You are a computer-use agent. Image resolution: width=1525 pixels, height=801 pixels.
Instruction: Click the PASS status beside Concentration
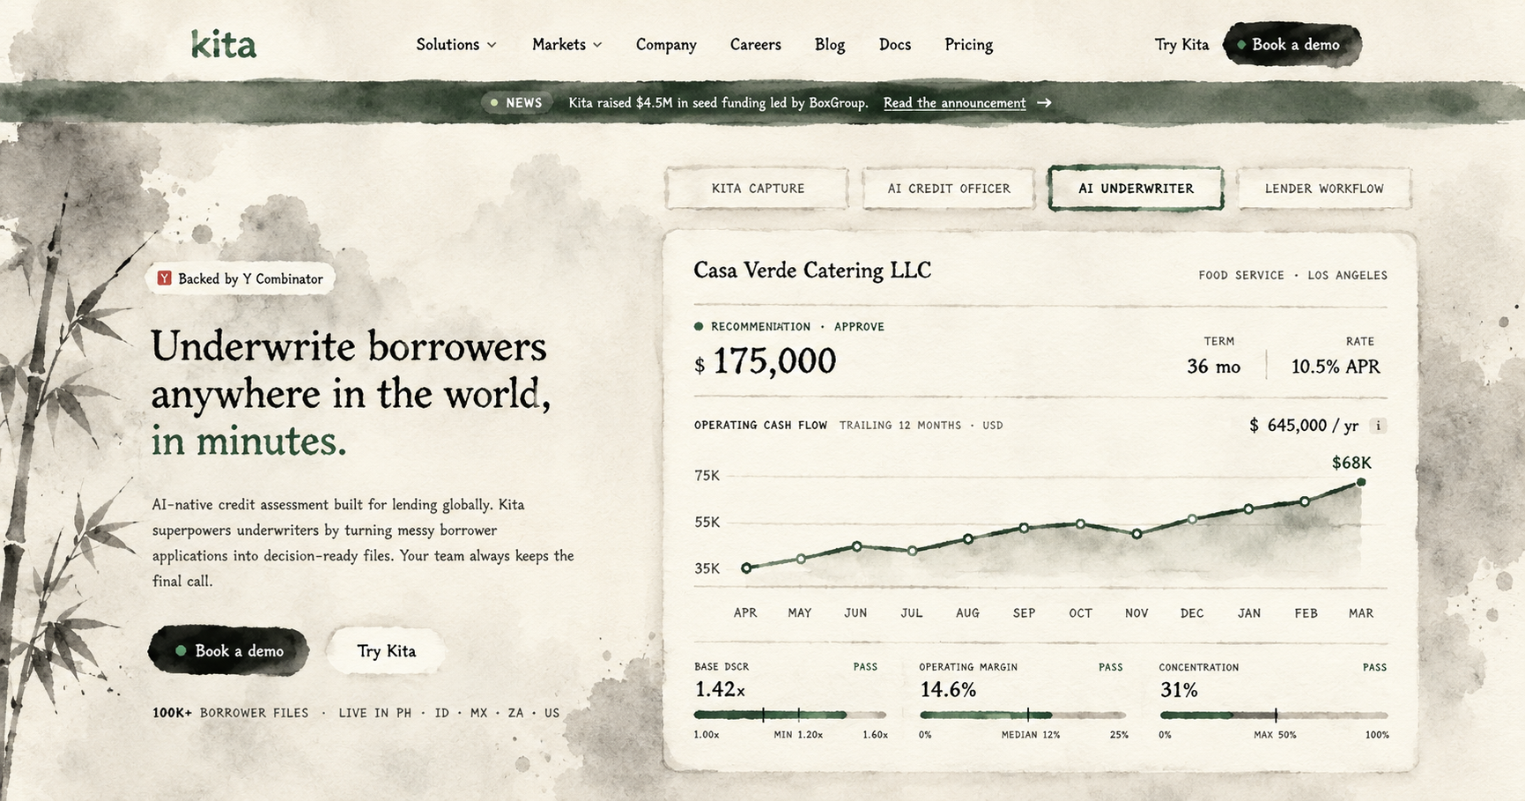1374,667
